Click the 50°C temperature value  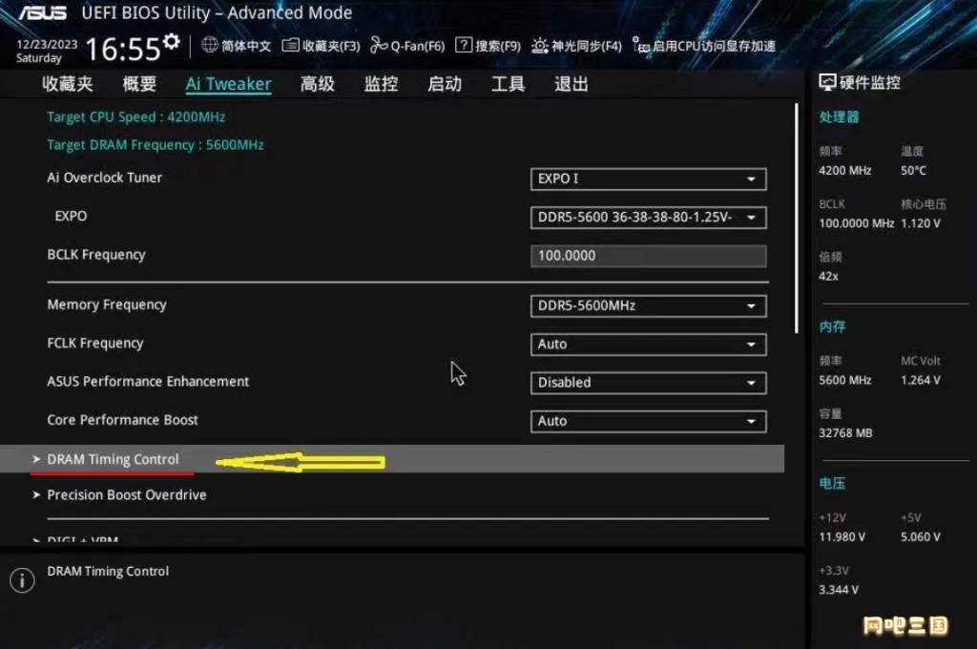(x=913, y=170)
